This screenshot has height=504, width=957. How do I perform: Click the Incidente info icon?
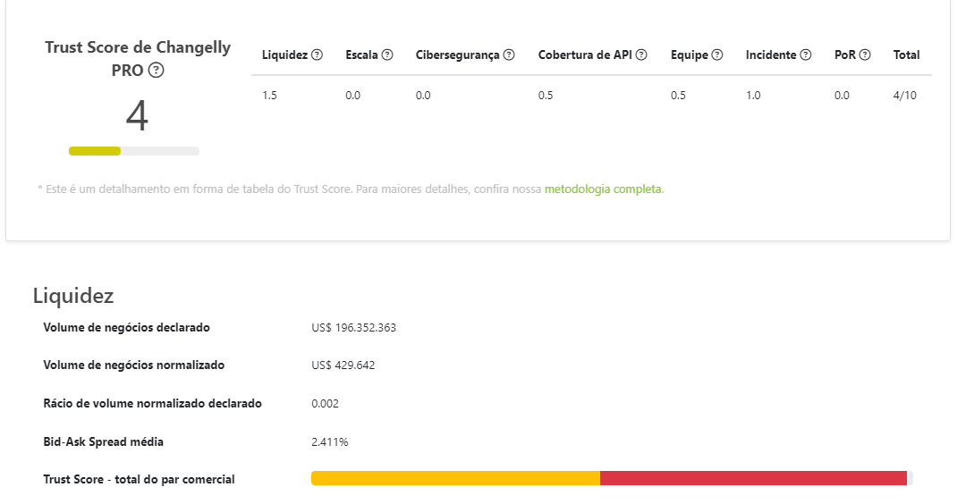coord(806,55)
